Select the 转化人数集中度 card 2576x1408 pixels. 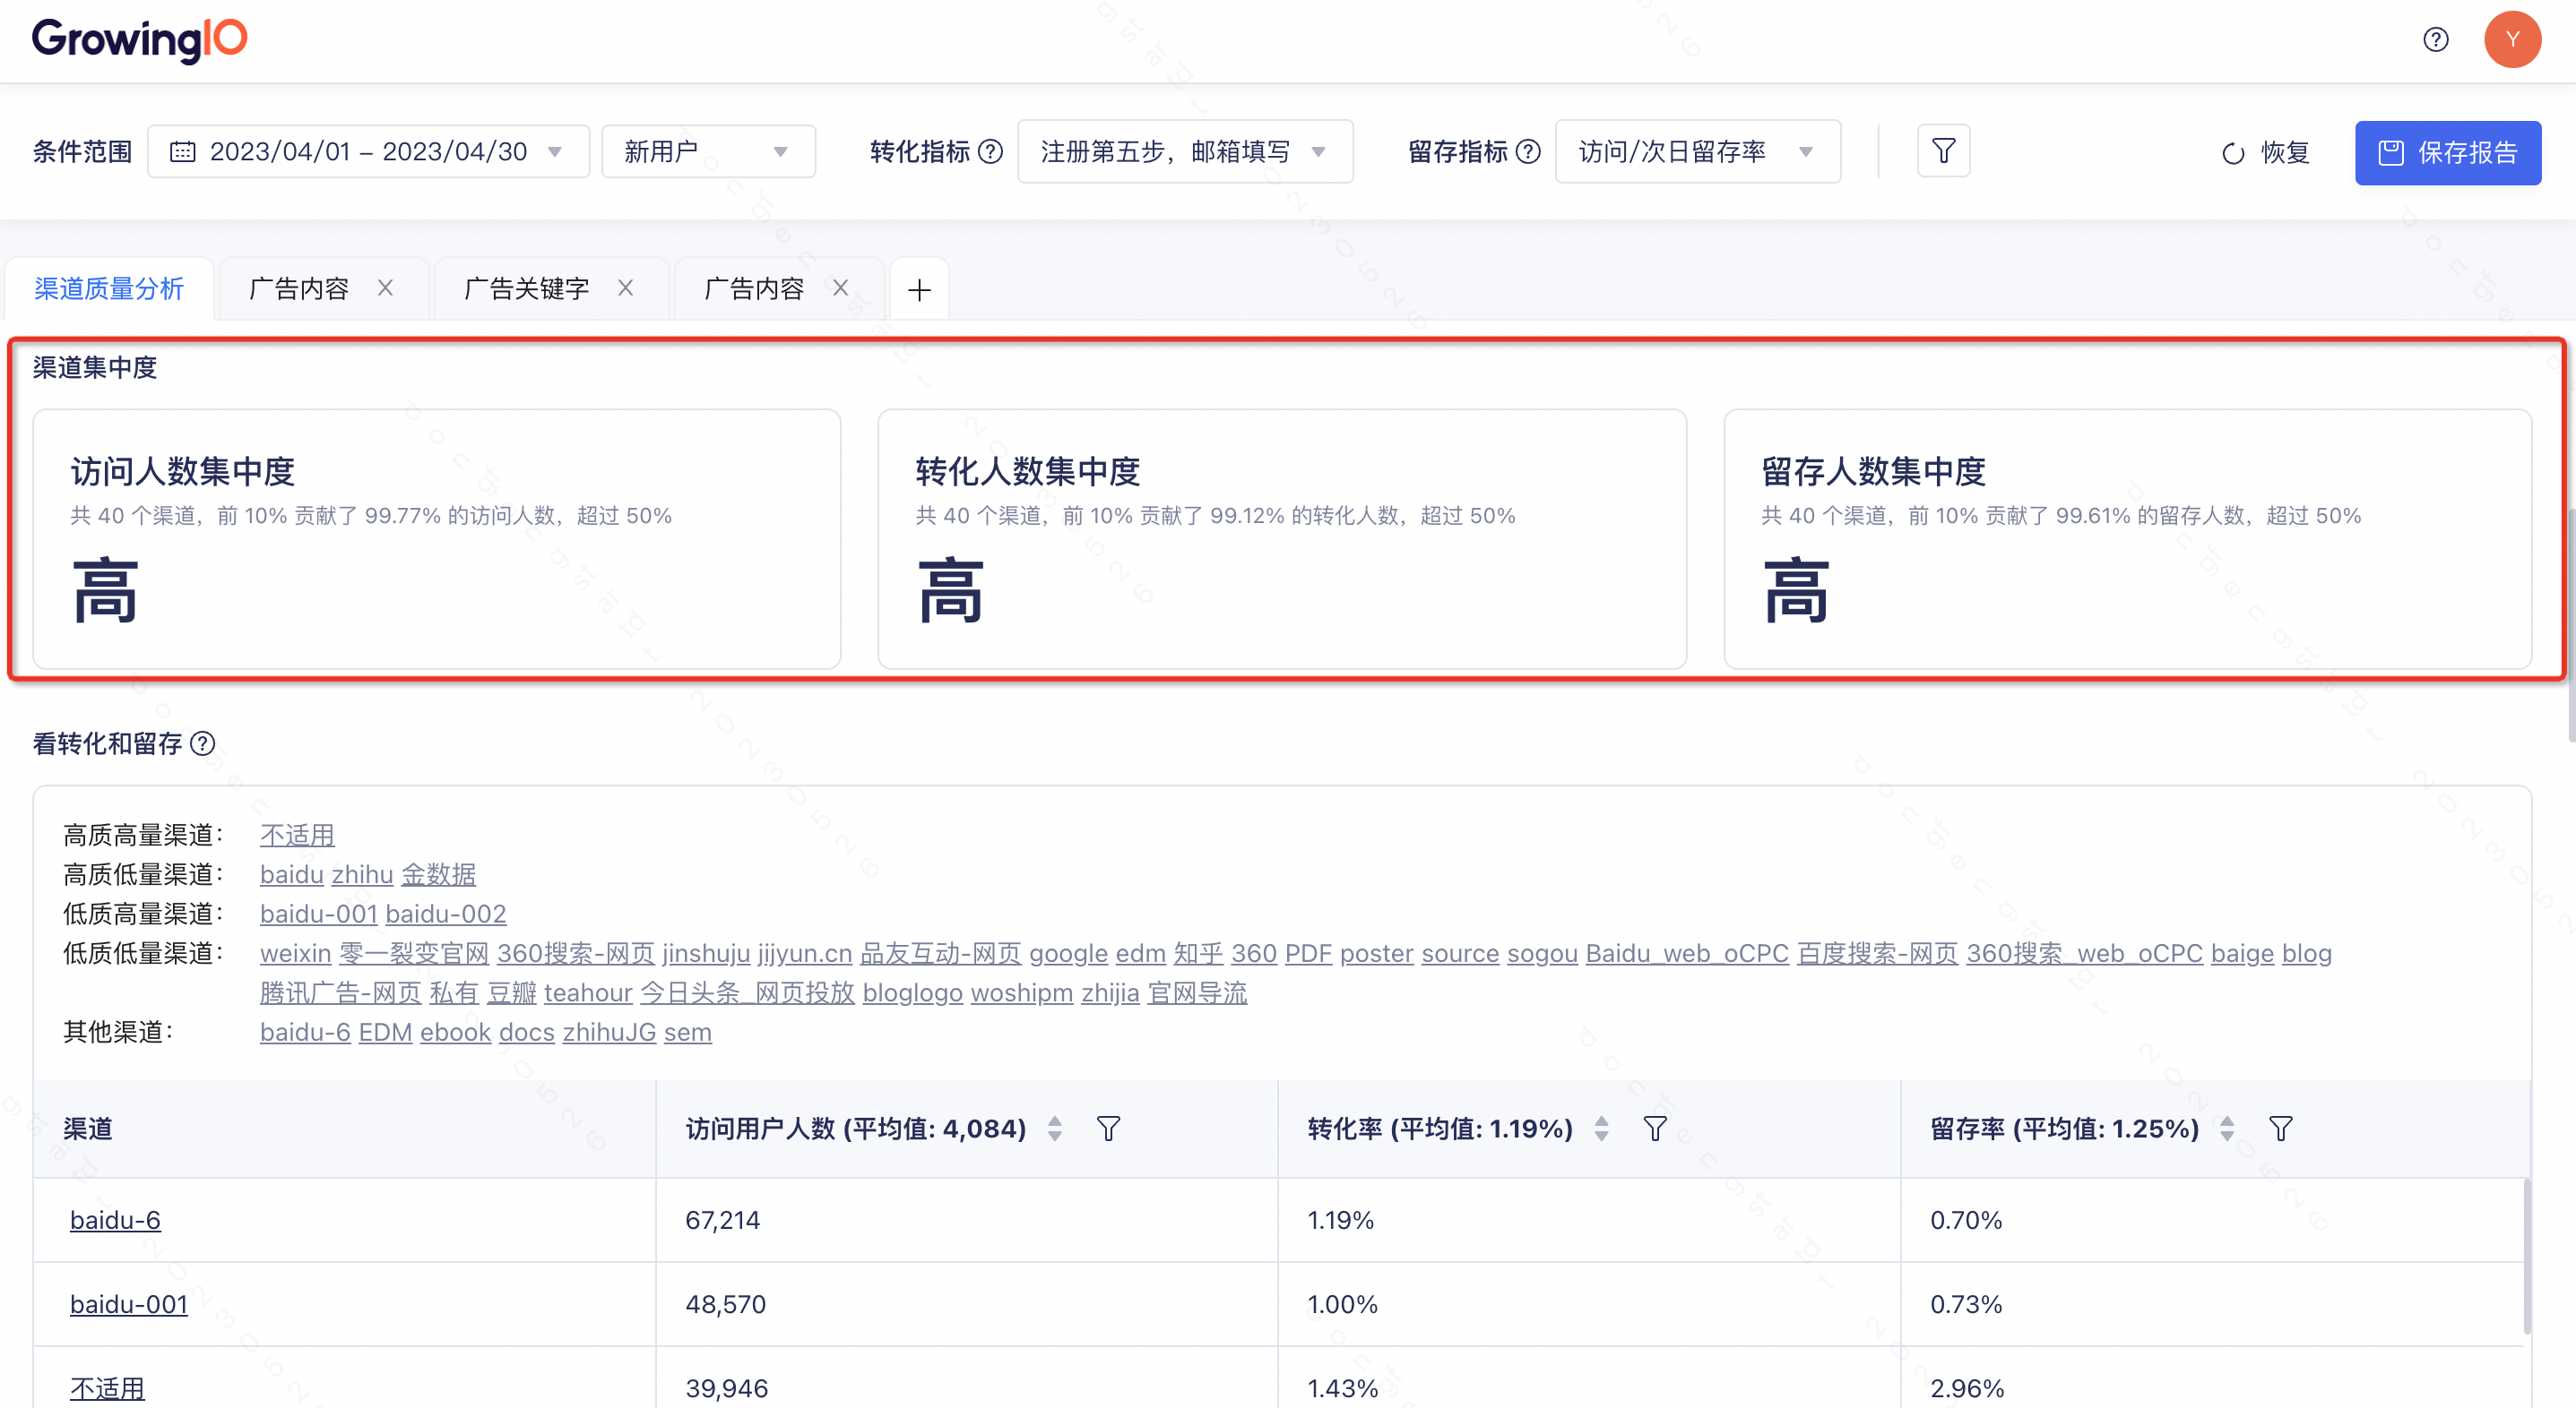pos(1282,539)
